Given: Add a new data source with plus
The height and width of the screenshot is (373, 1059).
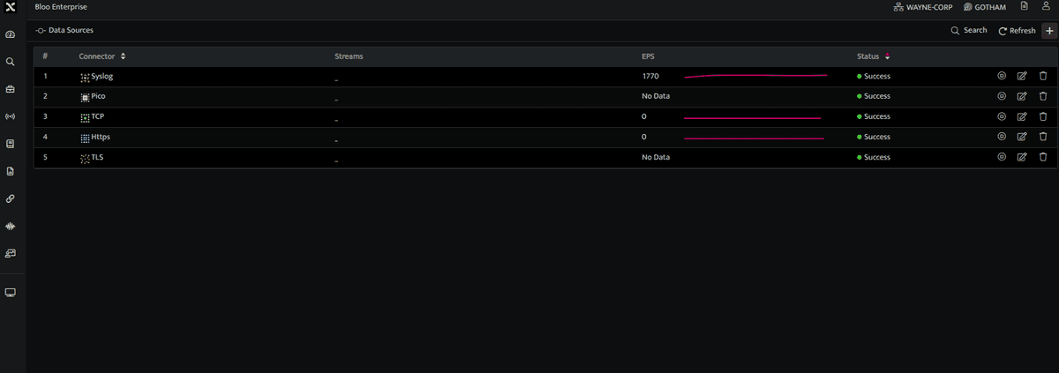Looking at the screenshot, I should point(1049,31).
